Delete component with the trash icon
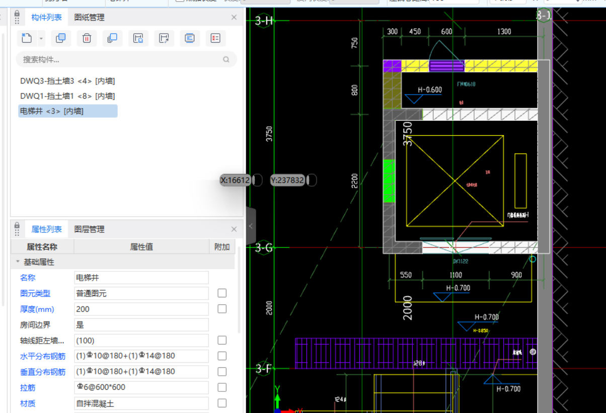Screen dimensions: 606x413 (x=87, y=38)
